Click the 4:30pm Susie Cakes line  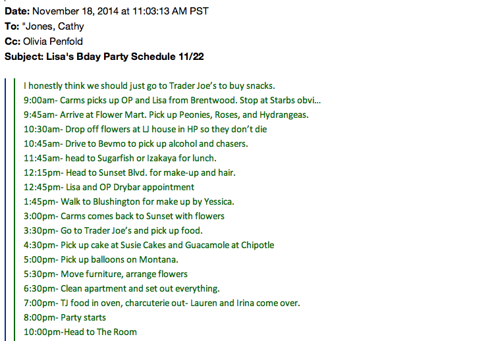pyautogui.click(x=149, y=245)
